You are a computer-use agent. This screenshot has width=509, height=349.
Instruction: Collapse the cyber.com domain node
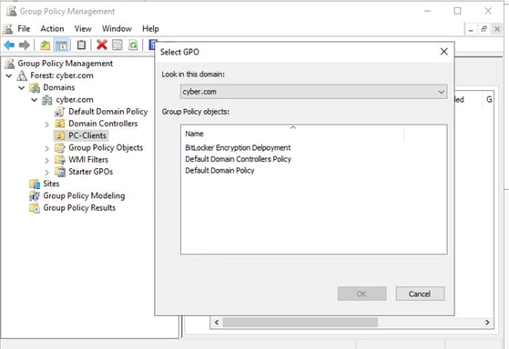click(x=34, y=100)
